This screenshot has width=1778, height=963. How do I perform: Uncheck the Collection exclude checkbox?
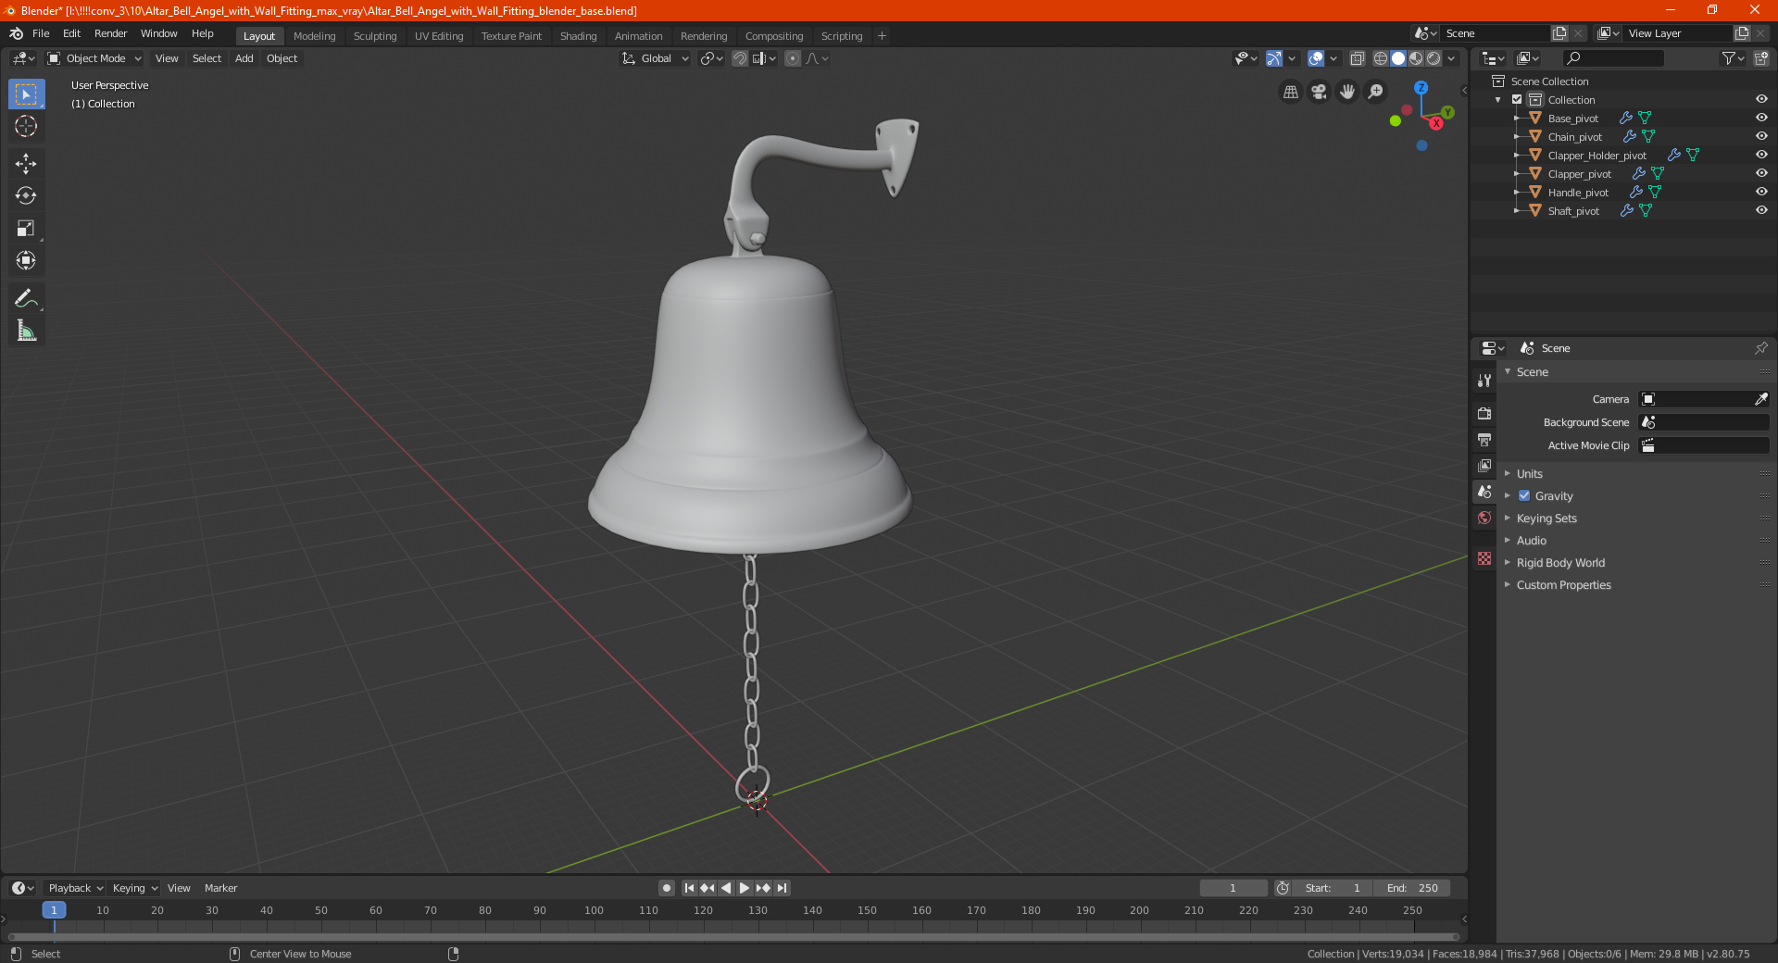[1517, 100]
